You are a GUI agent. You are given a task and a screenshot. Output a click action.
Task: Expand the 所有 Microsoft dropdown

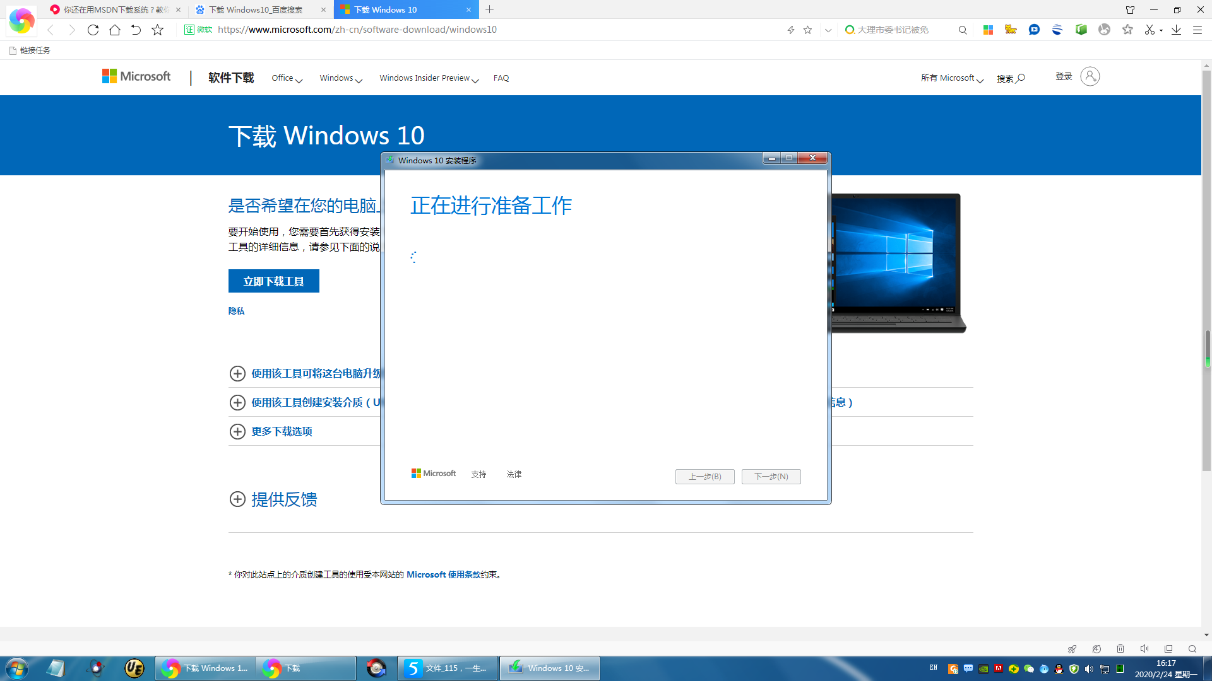[952, 78]
